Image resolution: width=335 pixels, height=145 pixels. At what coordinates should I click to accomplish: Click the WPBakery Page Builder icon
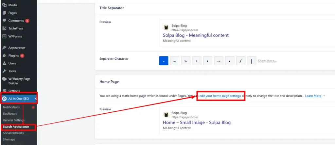coord(4,79)
